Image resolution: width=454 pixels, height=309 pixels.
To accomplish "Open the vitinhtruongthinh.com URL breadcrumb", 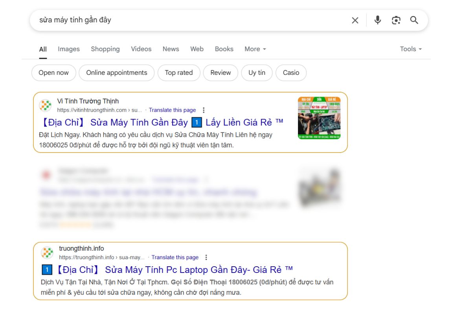I will (x=99, y=110).
